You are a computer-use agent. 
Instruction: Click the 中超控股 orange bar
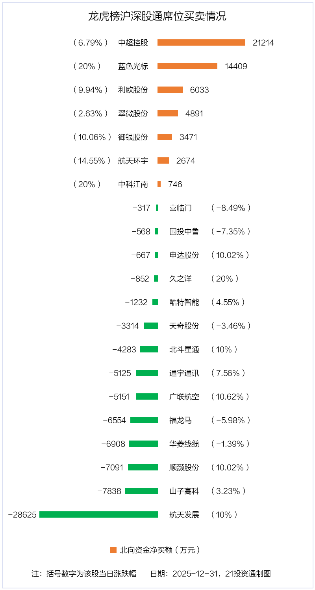[201, 42]
